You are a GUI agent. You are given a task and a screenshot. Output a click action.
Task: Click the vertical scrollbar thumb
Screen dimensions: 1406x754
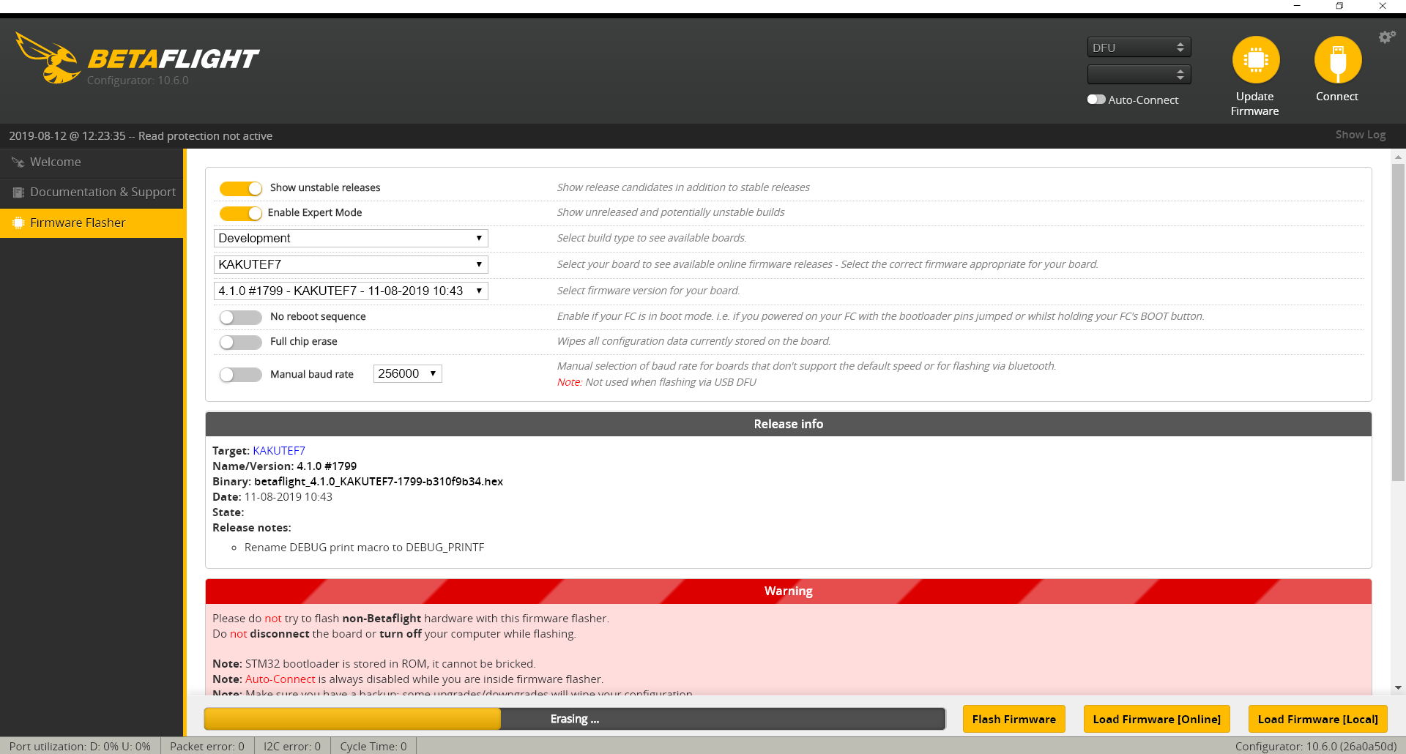coord(1398,322)
